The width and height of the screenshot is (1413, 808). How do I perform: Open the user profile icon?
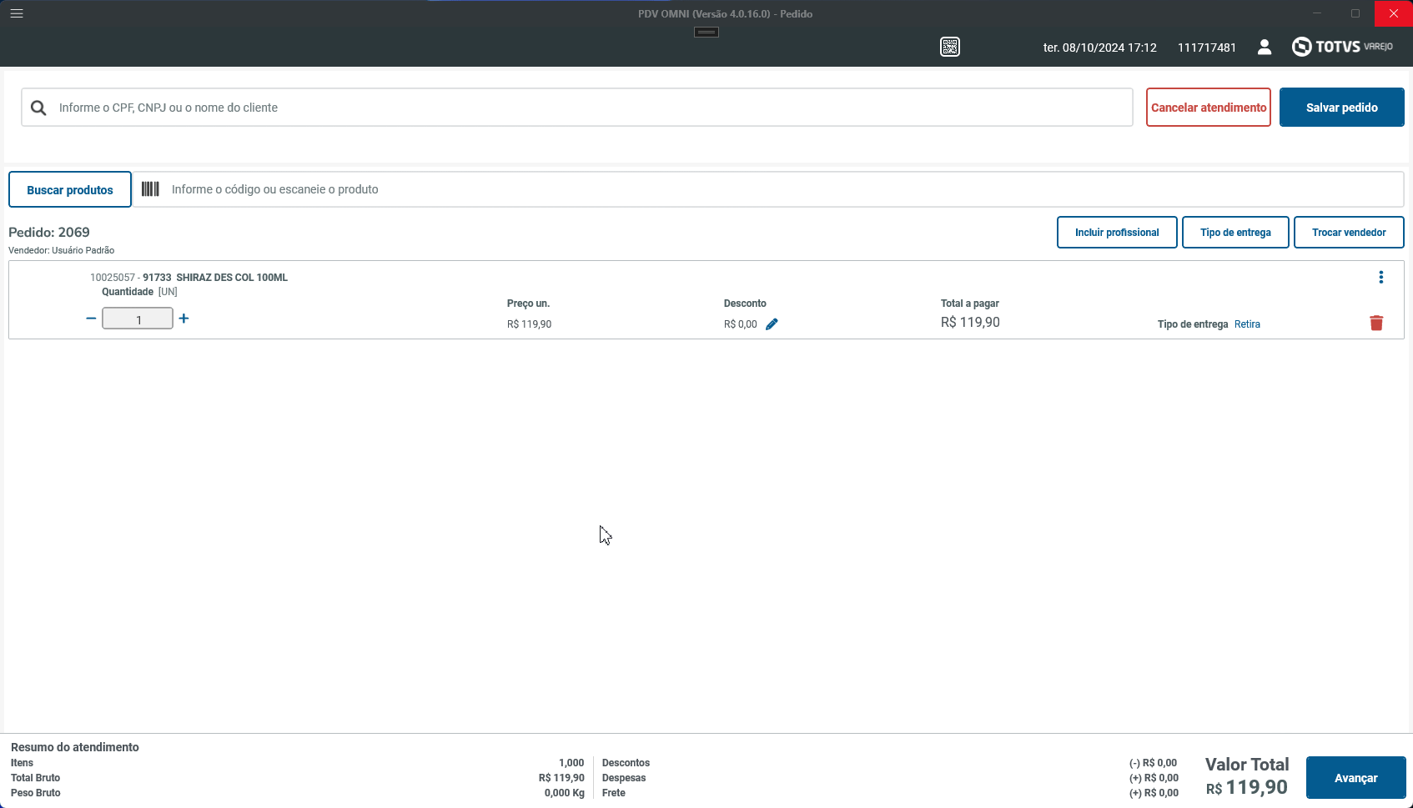pos(1265,47)
